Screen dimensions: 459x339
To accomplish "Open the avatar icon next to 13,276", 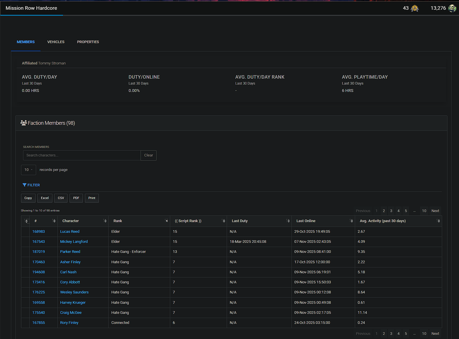I will [x=452, y=8].
